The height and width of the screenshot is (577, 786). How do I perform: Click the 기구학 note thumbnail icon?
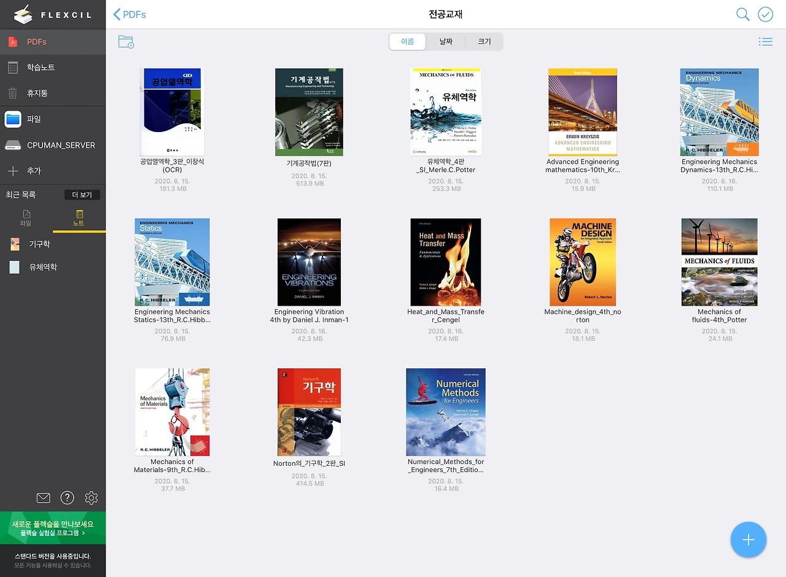coord(15,244)
